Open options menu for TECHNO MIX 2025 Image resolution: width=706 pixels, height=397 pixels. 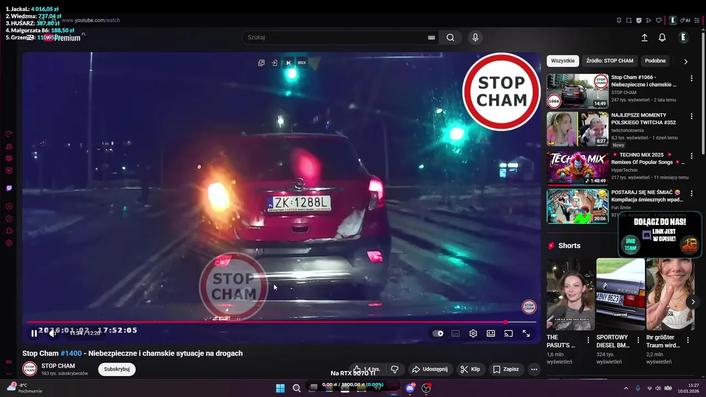(x=692, y=156)
